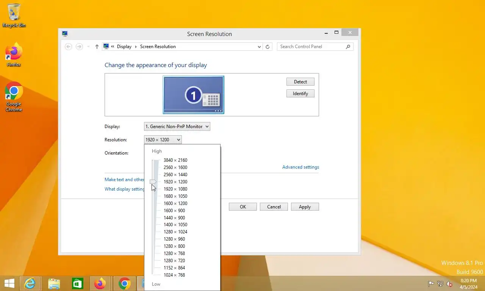The width and height of the screenshot is (485, 291).
Task: Open What display settings link
Action: pyautogui.click(x=124, y=189)
